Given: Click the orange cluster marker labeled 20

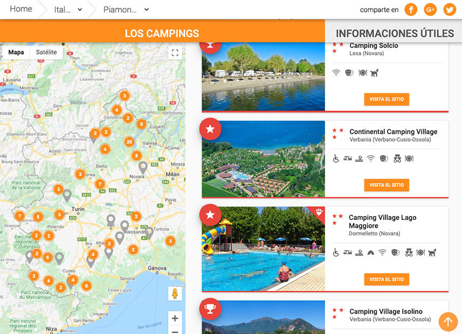Looking at the screenshot, I should pyautogui.click(x=129, y=142).
